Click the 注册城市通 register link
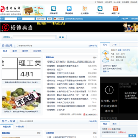 70,19
